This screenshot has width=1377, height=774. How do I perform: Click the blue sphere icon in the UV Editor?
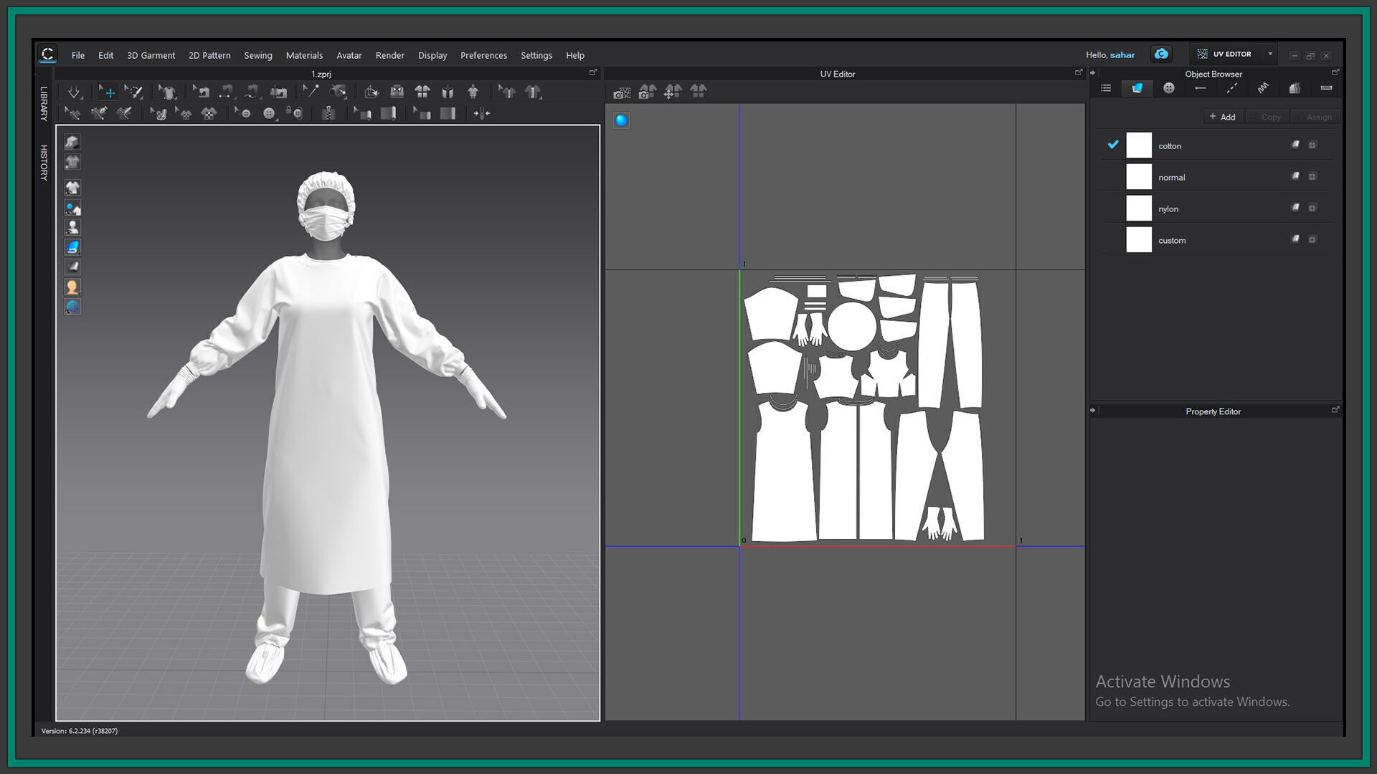[x=621, y=120]
